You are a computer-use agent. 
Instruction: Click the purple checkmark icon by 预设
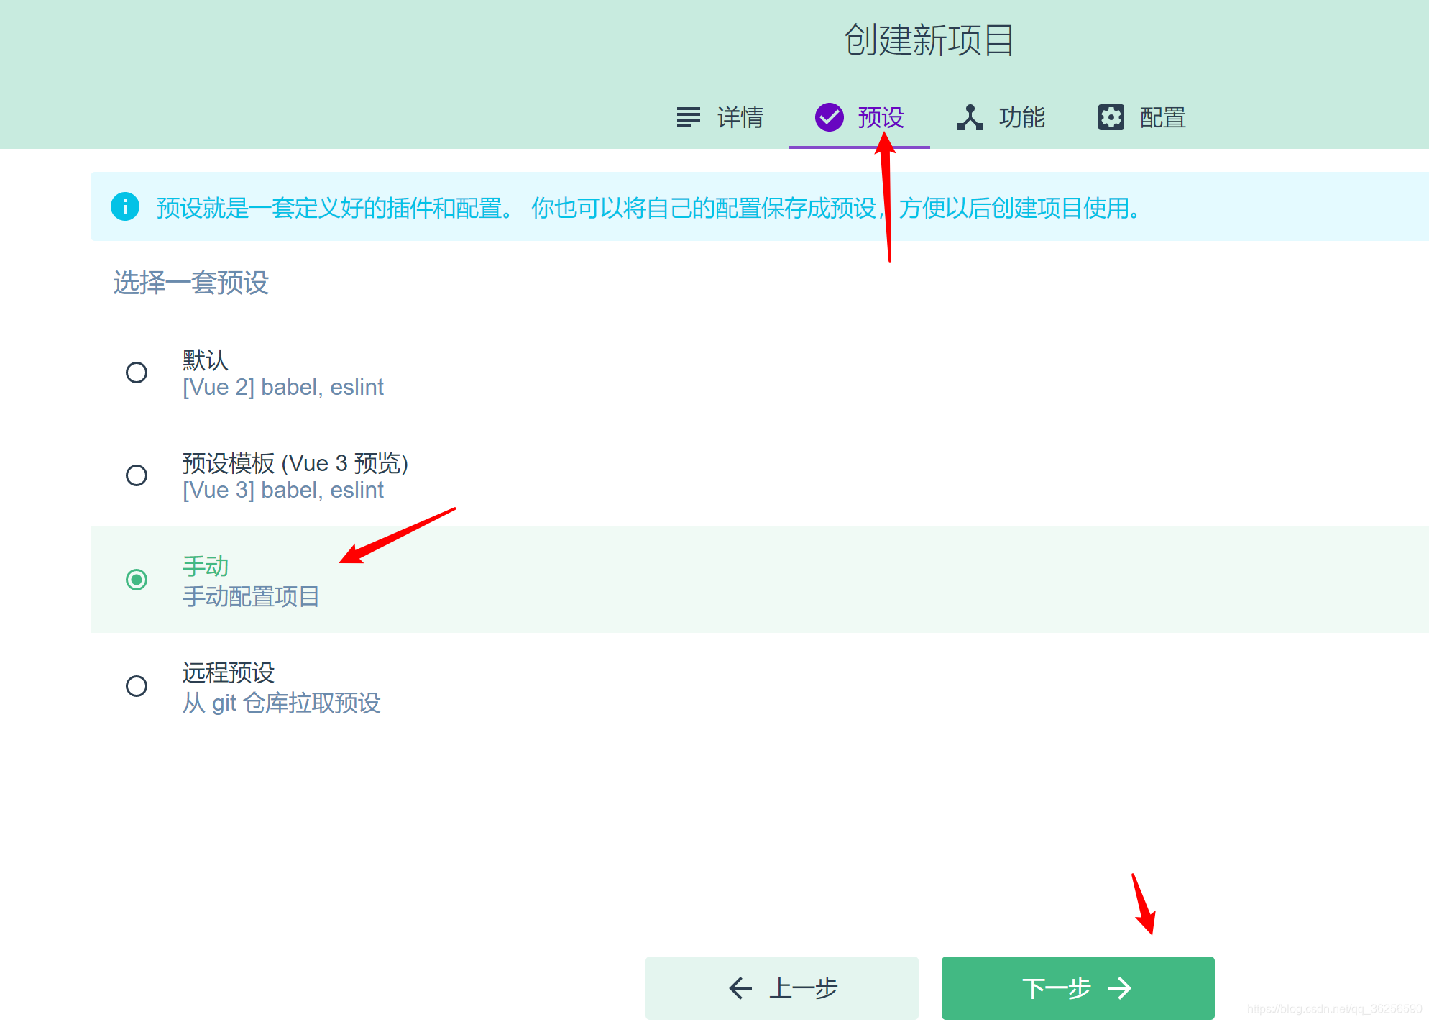[x=829, y=117]
